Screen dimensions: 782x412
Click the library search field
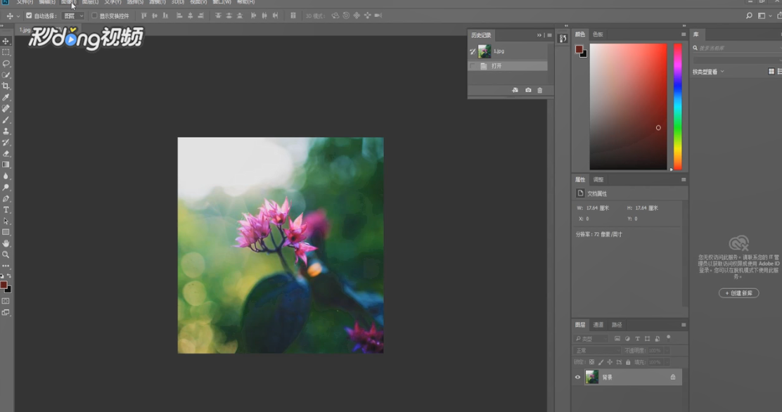click(x=738, y=48)
